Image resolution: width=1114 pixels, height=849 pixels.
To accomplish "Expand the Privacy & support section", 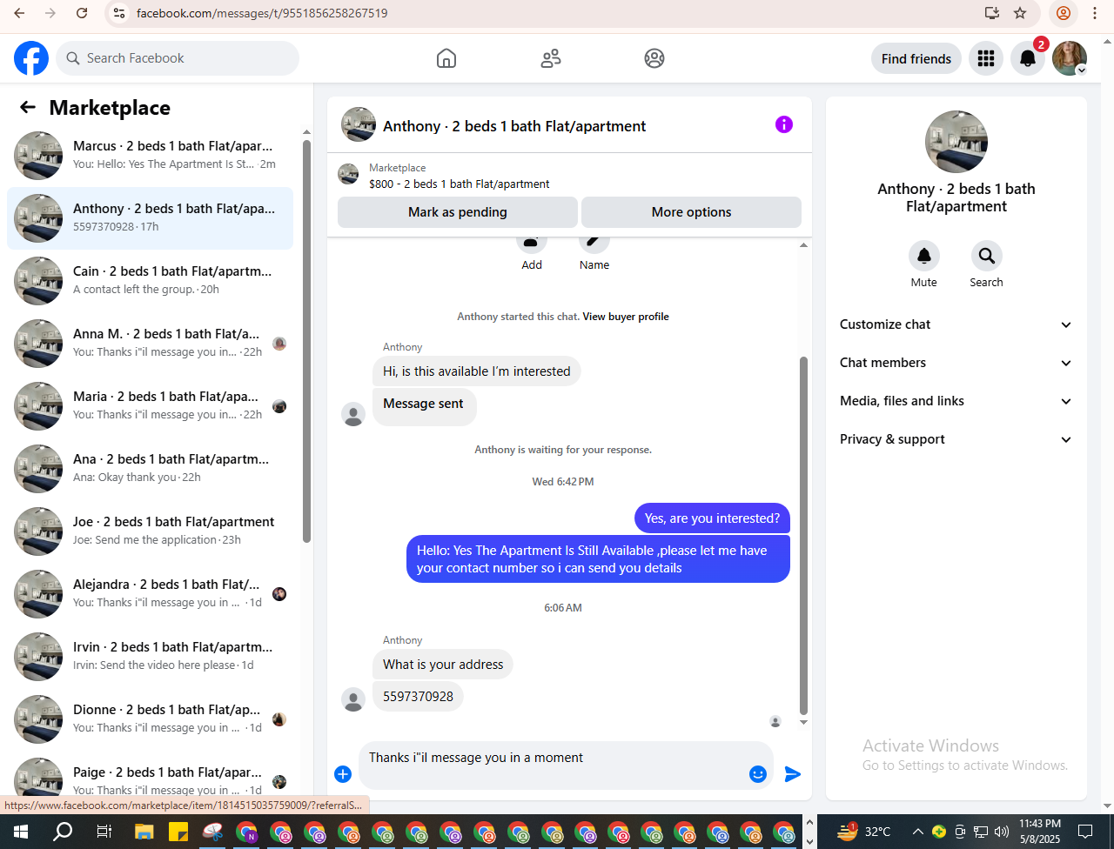I will tap(956, 439).
